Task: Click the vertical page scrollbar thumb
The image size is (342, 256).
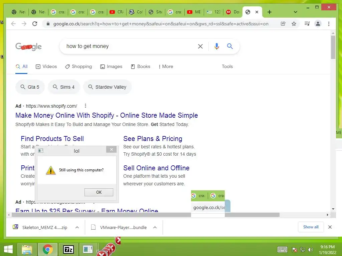Action: click(333, 47)
